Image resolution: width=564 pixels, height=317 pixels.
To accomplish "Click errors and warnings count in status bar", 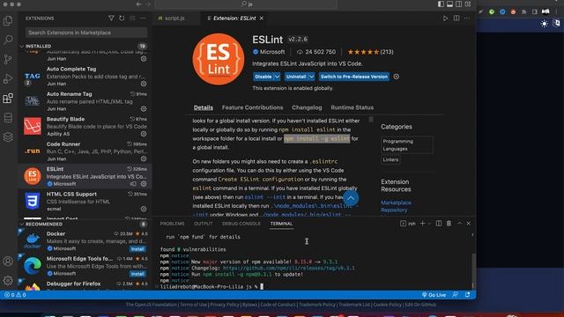I will click(x=15, y=295).
